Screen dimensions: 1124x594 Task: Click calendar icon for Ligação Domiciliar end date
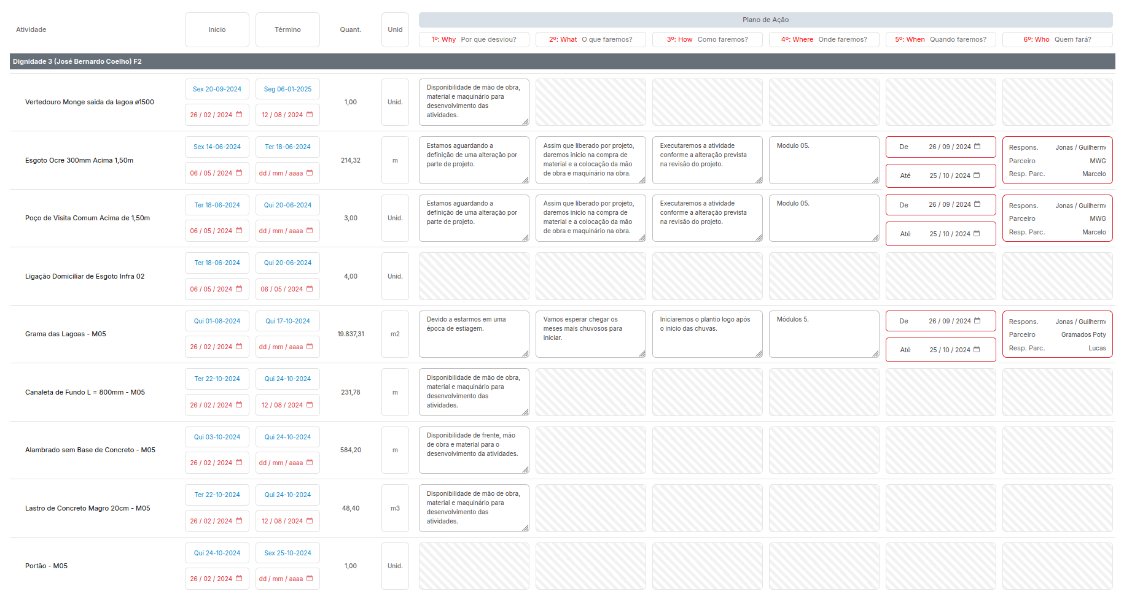click(310, 289)
